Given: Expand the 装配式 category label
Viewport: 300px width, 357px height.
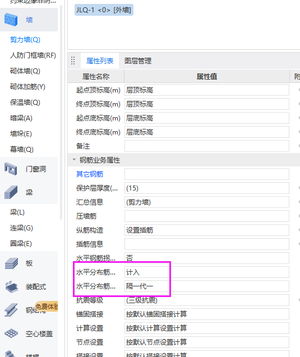Looking at the screenshot, I should click(36, 287).
